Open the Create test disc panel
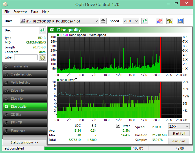The width and height of the screenshot is (195, 153). (x=25, y=74)
